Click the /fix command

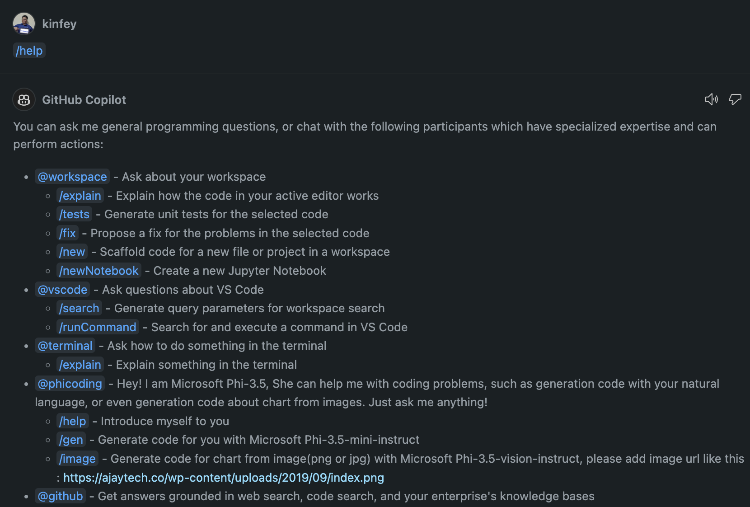[68, 233]
